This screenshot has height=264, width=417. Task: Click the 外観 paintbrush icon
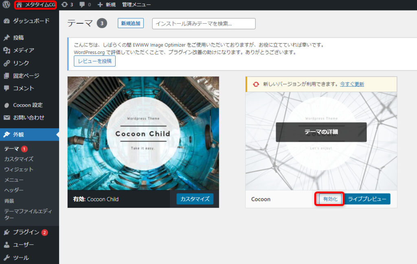[x=7, y=134]
